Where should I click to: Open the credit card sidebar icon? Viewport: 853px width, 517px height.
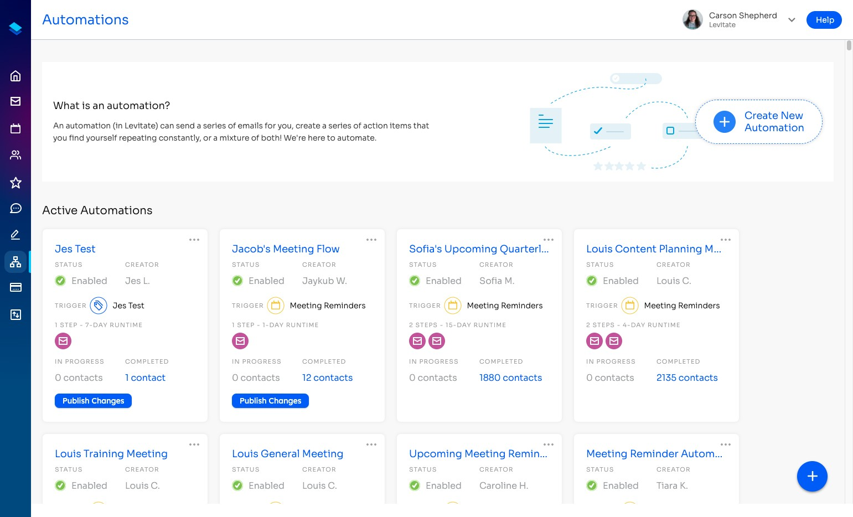coord(15,287)
